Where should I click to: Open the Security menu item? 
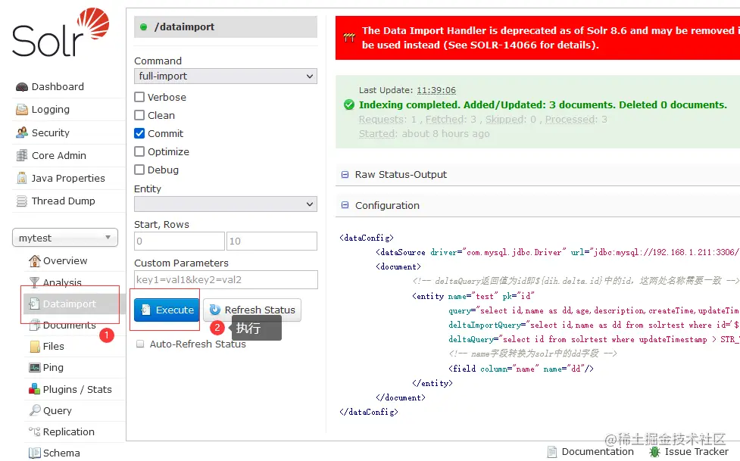click(x=51, y=132)
